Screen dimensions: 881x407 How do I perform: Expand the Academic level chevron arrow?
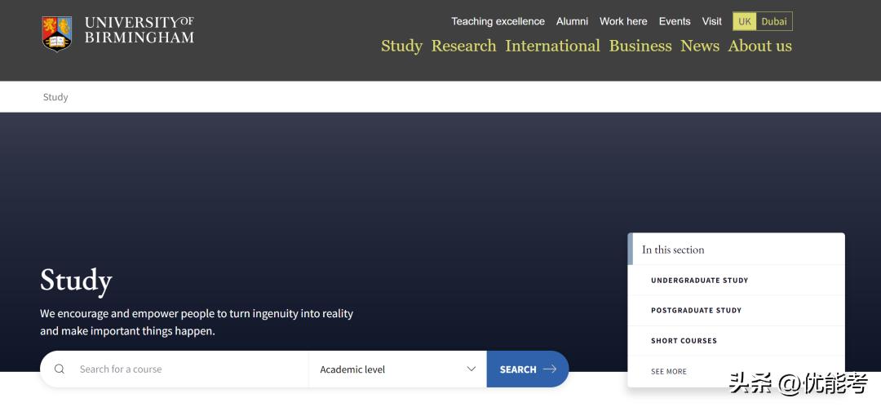coord(471,369)
